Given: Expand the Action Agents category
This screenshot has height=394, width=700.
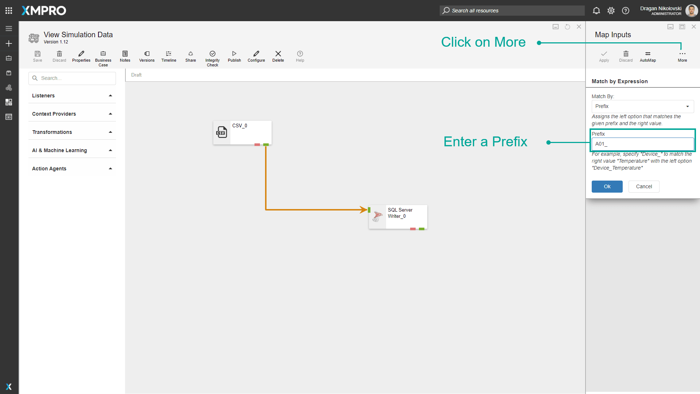Looking at the screenshot, I should tap(72, 169).
